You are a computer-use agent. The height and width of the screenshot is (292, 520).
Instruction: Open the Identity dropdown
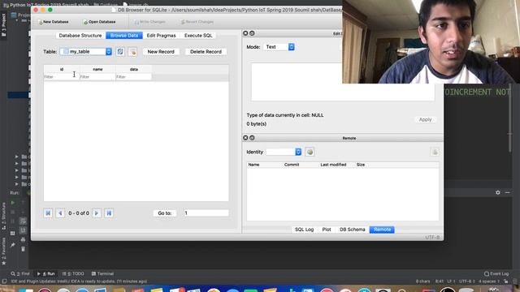tap(284, 152)
